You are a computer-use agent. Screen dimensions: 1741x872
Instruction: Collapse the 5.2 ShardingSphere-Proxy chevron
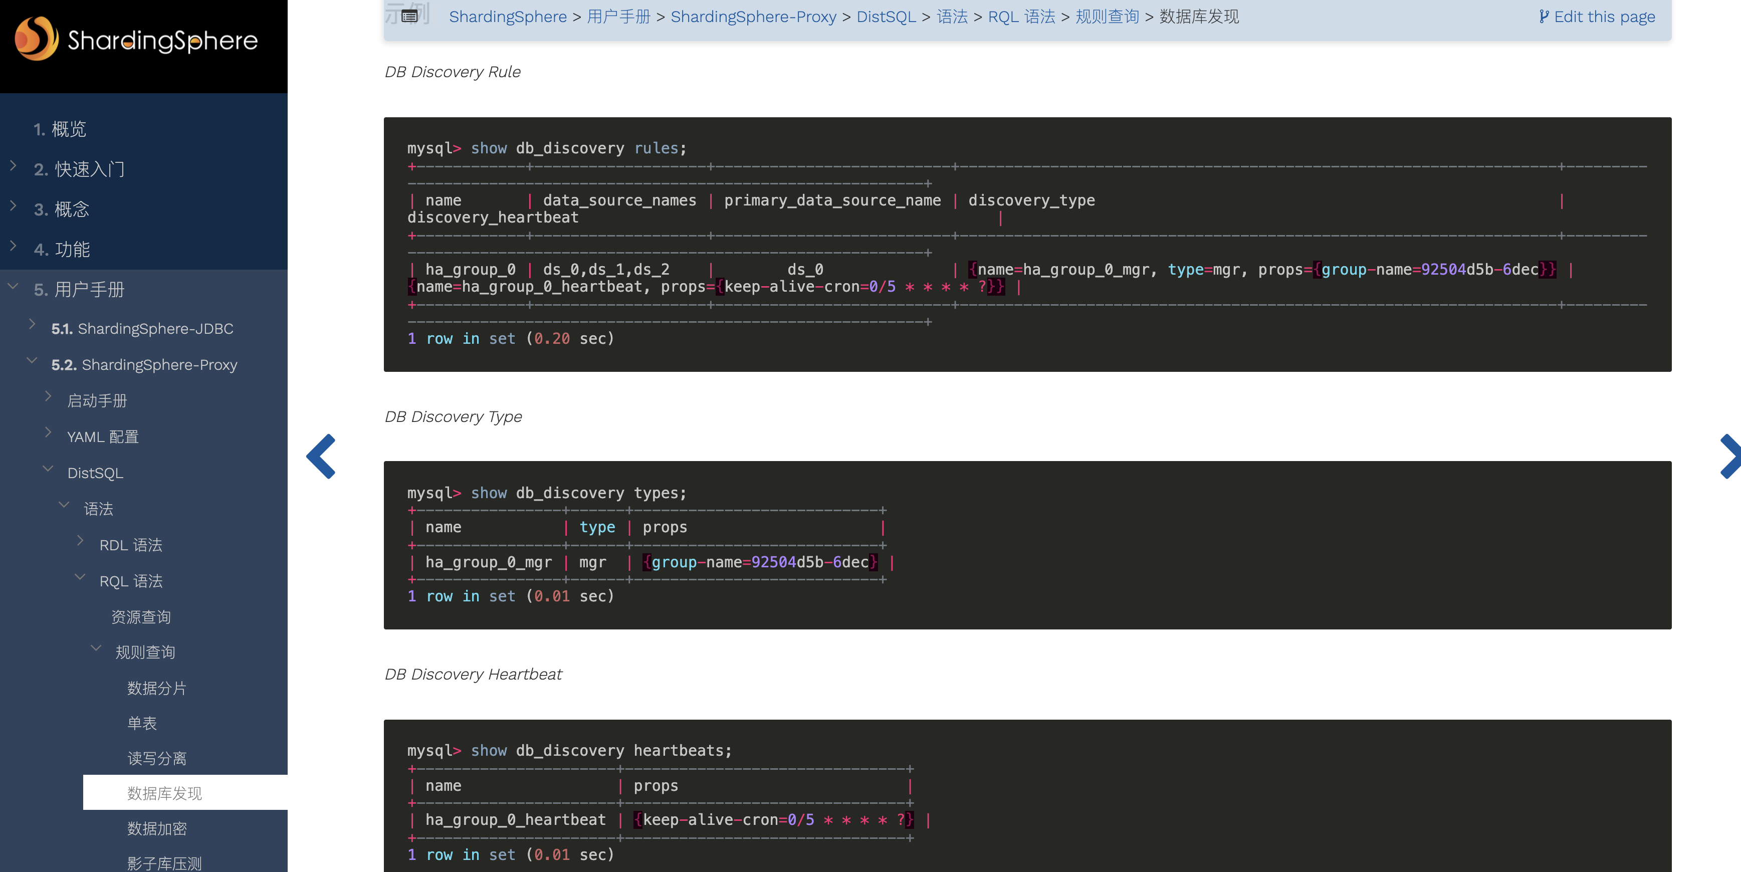[32, 361]
